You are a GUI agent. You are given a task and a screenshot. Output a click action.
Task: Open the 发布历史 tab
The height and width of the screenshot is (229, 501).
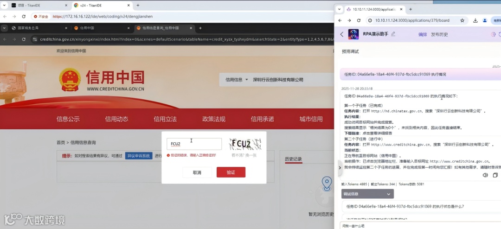click(x=439, y=34)
